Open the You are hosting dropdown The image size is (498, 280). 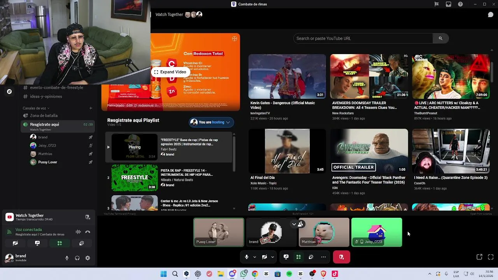[211, 122]
